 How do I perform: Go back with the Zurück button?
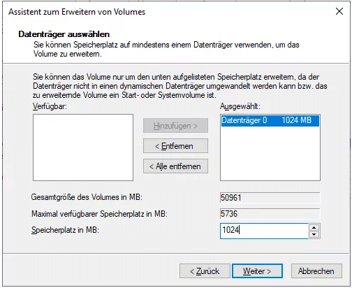point(205,271)
